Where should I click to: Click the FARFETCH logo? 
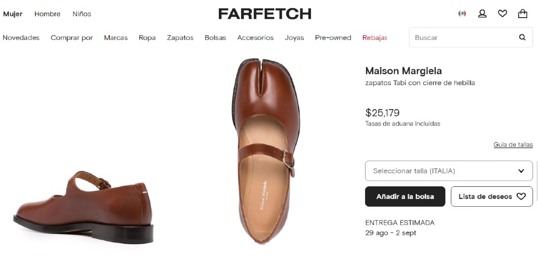tap(265, 14)
